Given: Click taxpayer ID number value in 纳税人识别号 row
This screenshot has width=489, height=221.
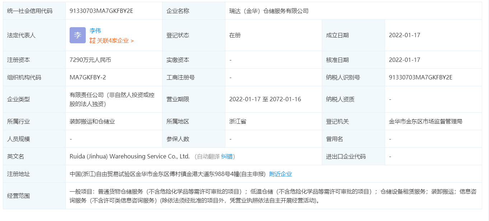Looking at the screenshot, I should click(420, 77).
